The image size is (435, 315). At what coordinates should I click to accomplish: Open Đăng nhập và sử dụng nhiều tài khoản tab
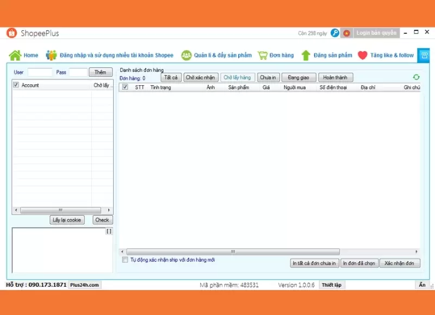point(116,55)
